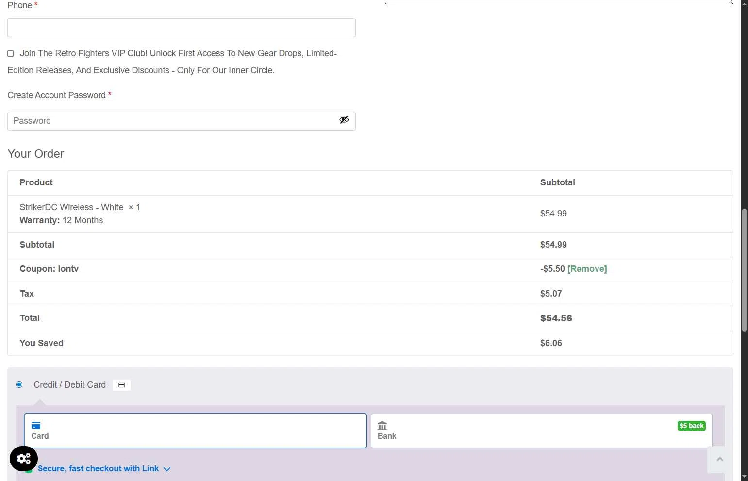
Task: Click the scroll-to-top arrow button
Action: [x=720, y=459]
